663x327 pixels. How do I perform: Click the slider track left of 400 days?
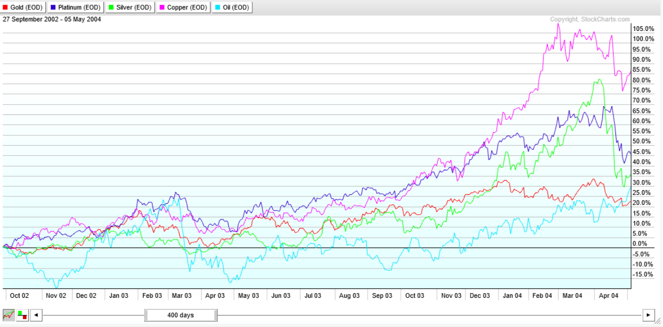pos(94,315)
